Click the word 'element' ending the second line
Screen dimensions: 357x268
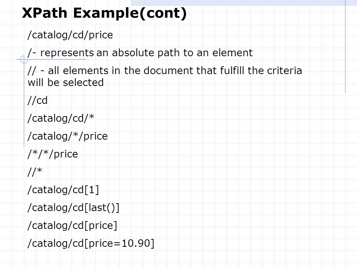click(x=232, y=52)
